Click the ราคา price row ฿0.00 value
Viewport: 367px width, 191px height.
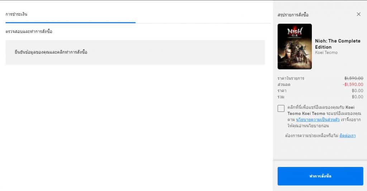(x=357, y=91)
